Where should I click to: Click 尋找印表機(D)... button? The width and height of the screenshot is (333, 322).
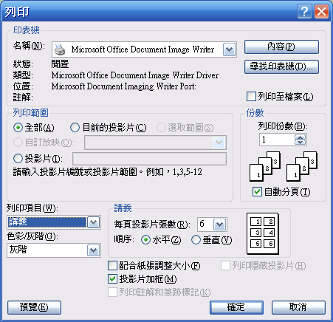tap(281, 66)
